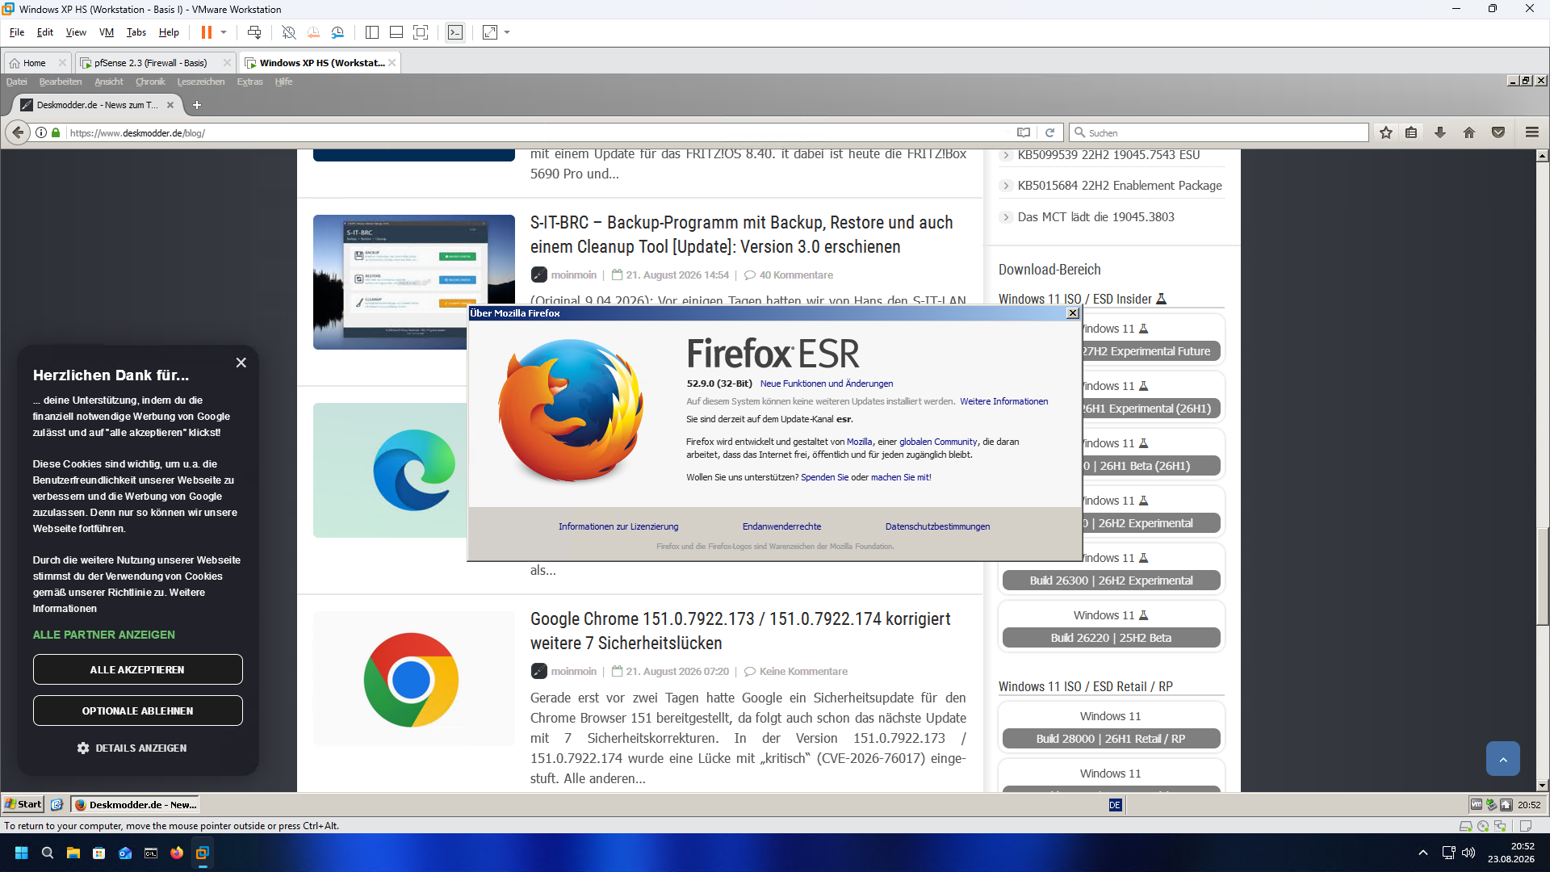Open the VMware File menu
1550x872 pixels.
point(17,32)
